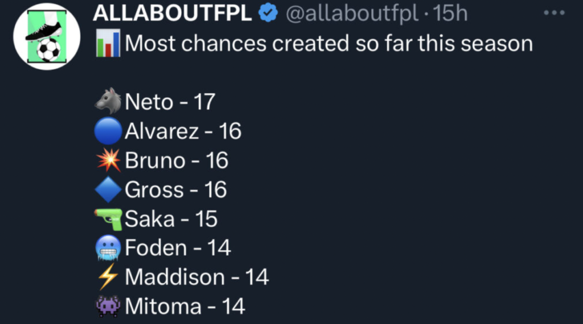Click the 'Mitoma - 14' line

184,306
